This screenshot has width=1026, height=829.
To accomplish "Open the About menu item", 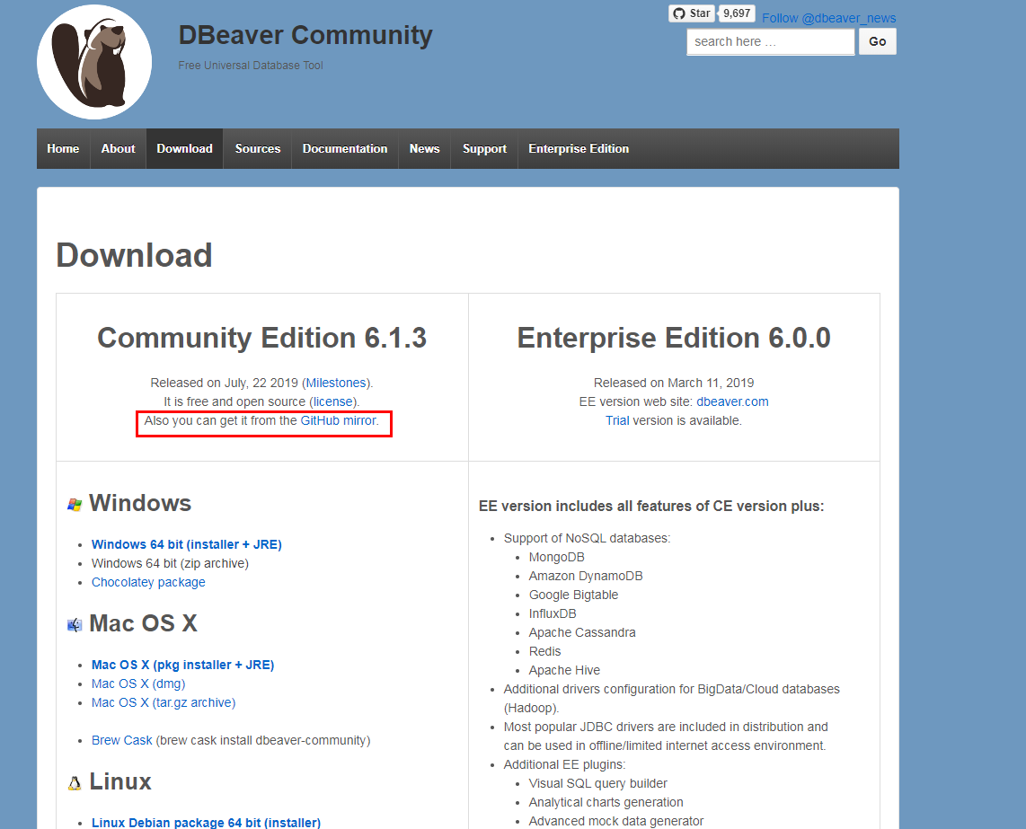I will click(x=118, y=148).
